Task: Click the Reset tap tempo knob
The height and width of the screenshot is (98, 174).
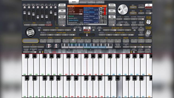Action: point(94,30)
